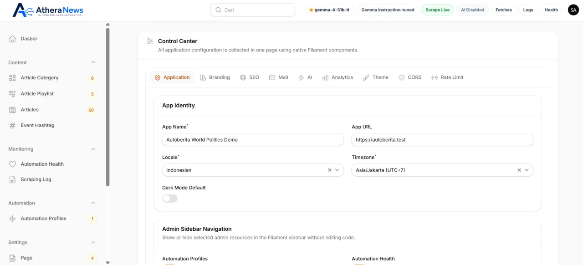Click the Article Playlist music-list icon
Image resolution: width=583 pixels, height=265 pixels.
(x=12, y=94)
